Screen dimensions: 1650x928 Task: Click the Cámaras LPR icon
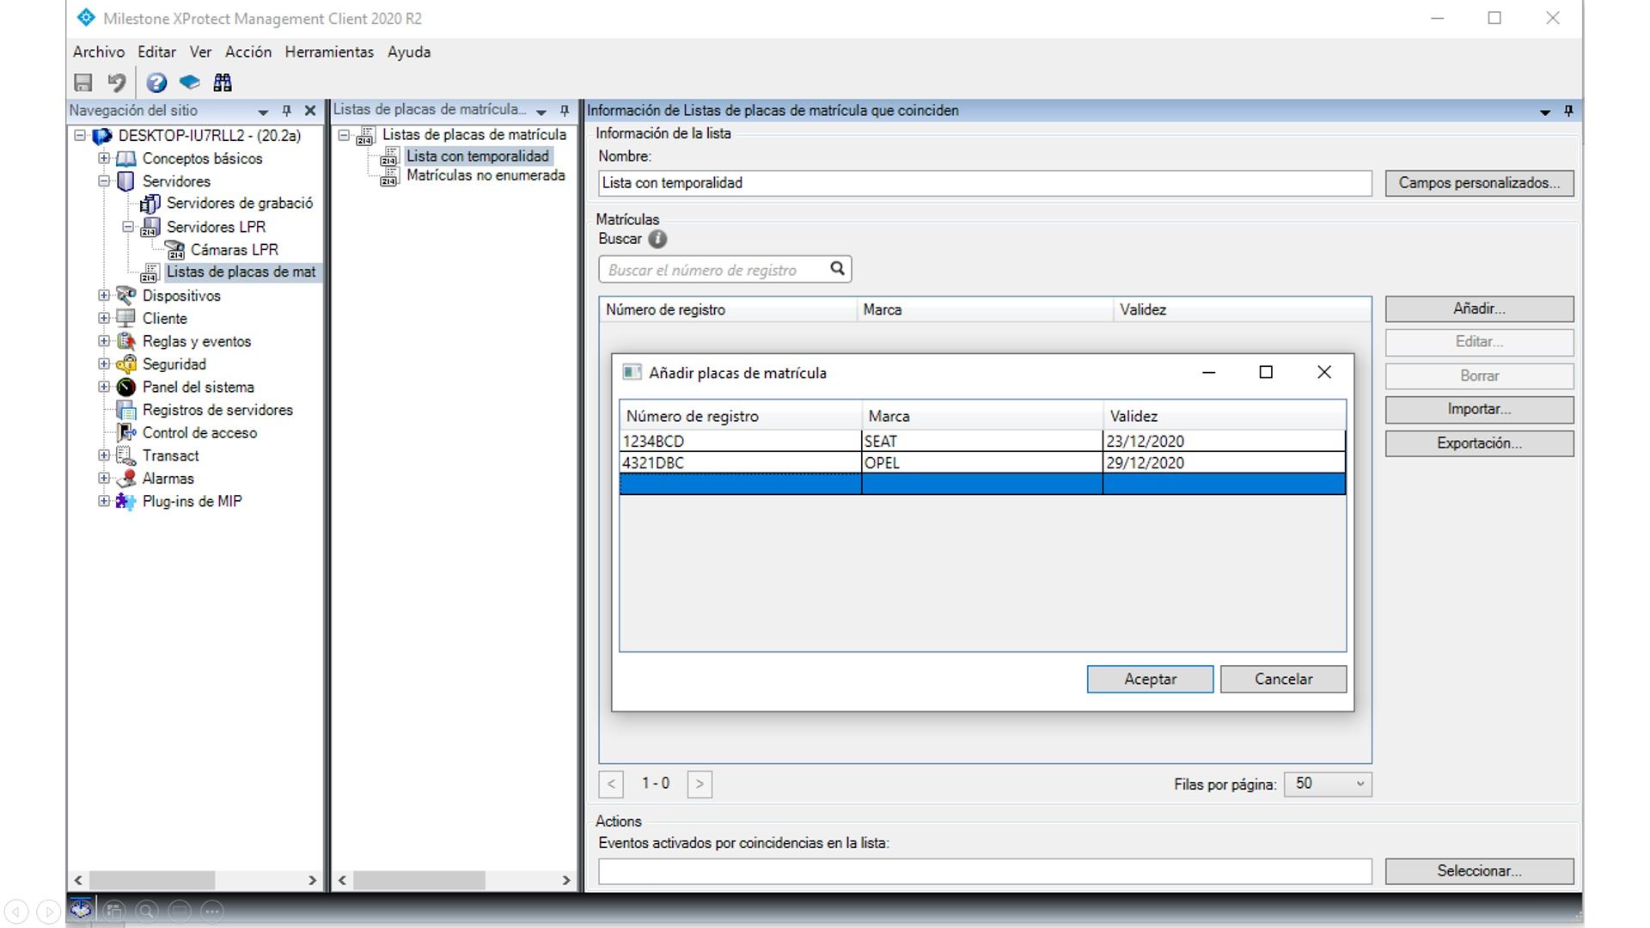(x=174, y=250)
